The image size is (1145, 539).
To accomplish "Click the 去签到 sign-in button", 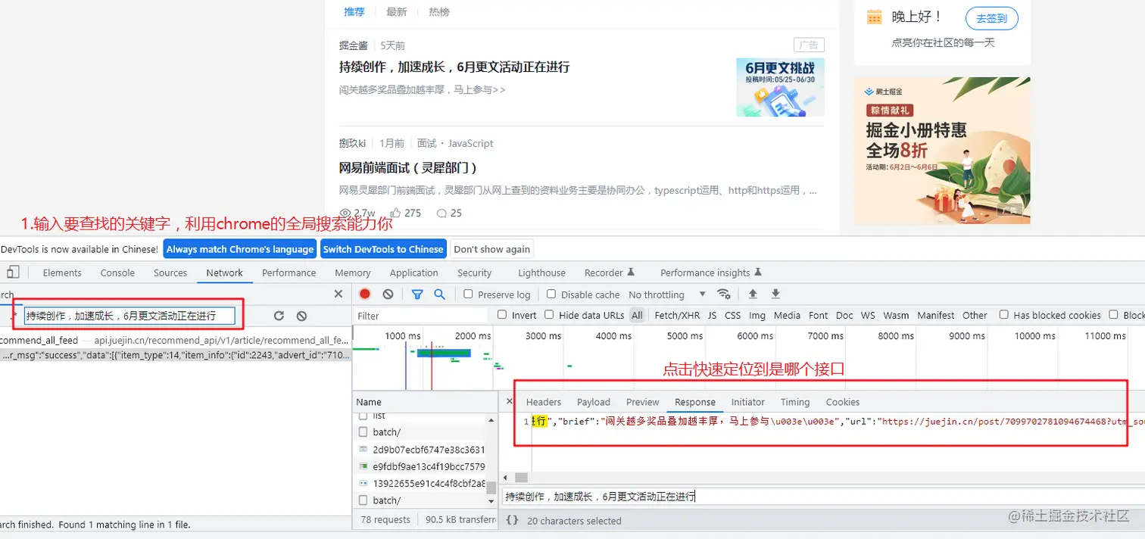I will (992, 19).
